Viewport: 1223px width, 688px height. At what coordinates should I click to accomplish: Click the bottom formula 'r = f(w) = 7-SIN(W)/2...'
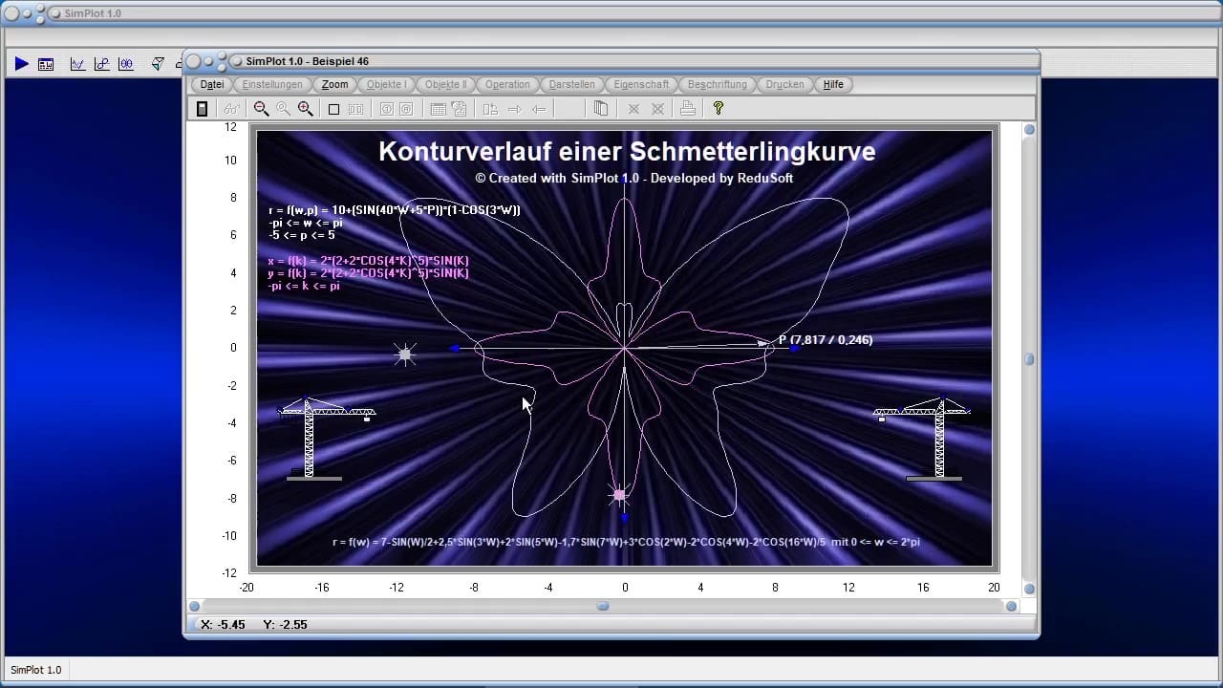pos(626,542)
